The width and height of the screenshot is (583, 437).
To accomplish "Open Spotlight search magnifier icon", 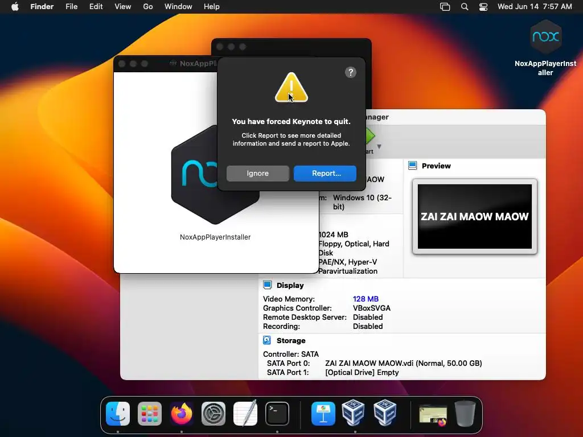I will point(465,7).
